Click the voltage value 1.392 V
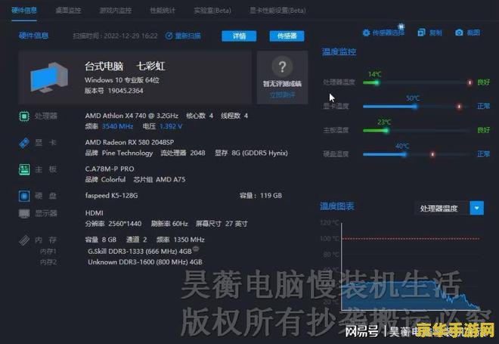Screen dimensions: 499x344 point(171,126)
